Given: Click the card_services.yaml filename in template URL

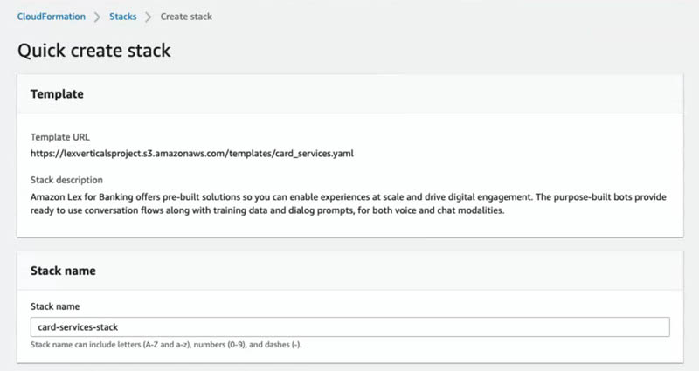Looking at the screenshot, I should (315, 154).
